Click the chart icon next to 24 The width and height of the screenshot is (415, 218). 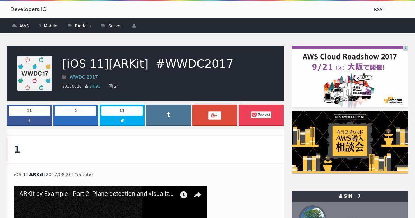coord(110,86)
